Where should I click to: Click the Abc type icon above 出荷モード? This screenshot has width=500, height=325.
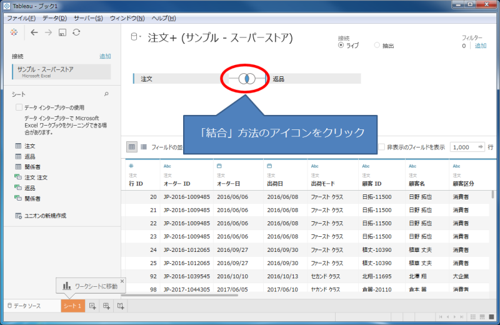(315, 166)
